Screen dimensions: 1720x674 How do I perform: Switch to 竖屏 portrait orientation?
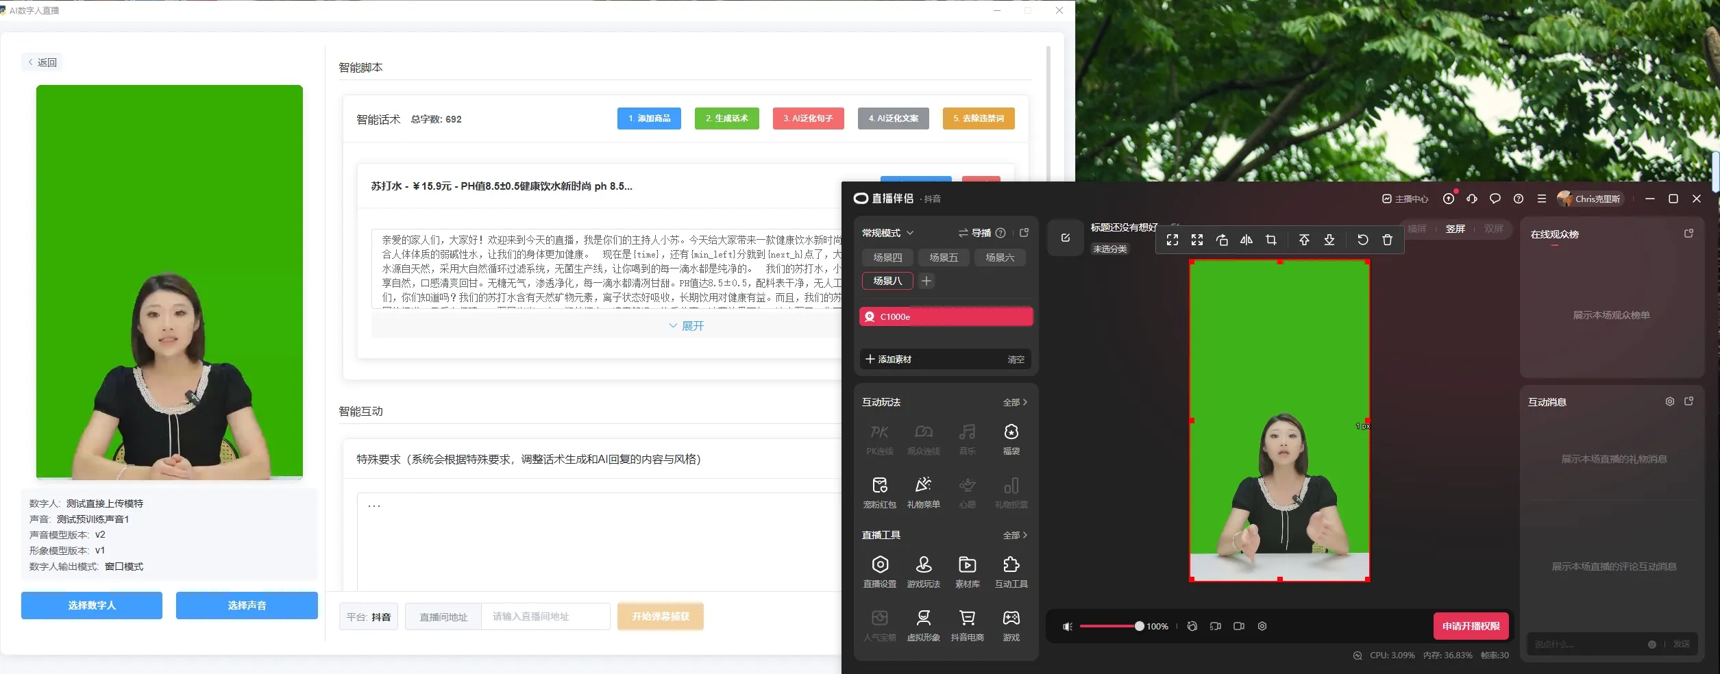[1455, 229]
